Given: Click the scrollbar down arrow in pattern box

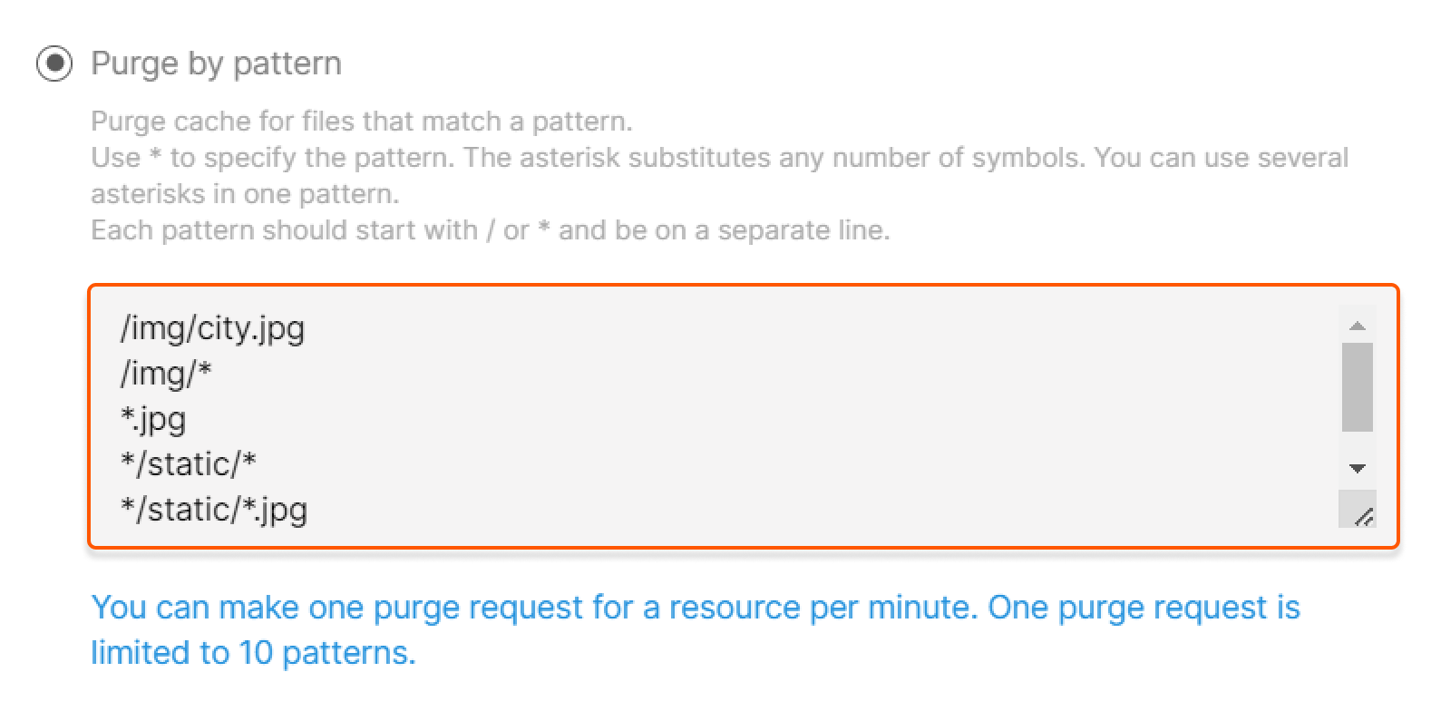Looking at the screenshot, I should point(1357,470).
